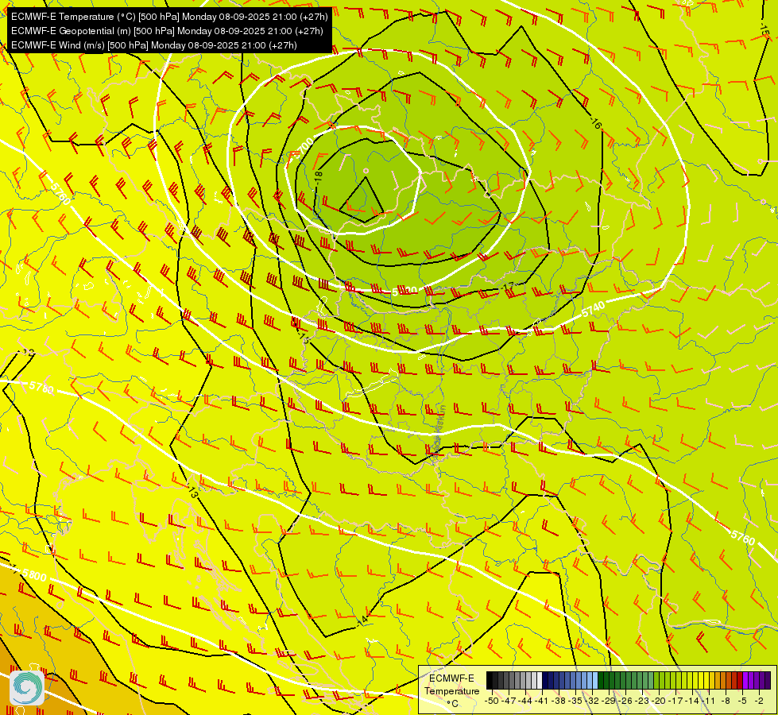Click the ECMWF-E Geopotential (m) title line
This screenshot has height=715, width=778.
pos(167,31)
